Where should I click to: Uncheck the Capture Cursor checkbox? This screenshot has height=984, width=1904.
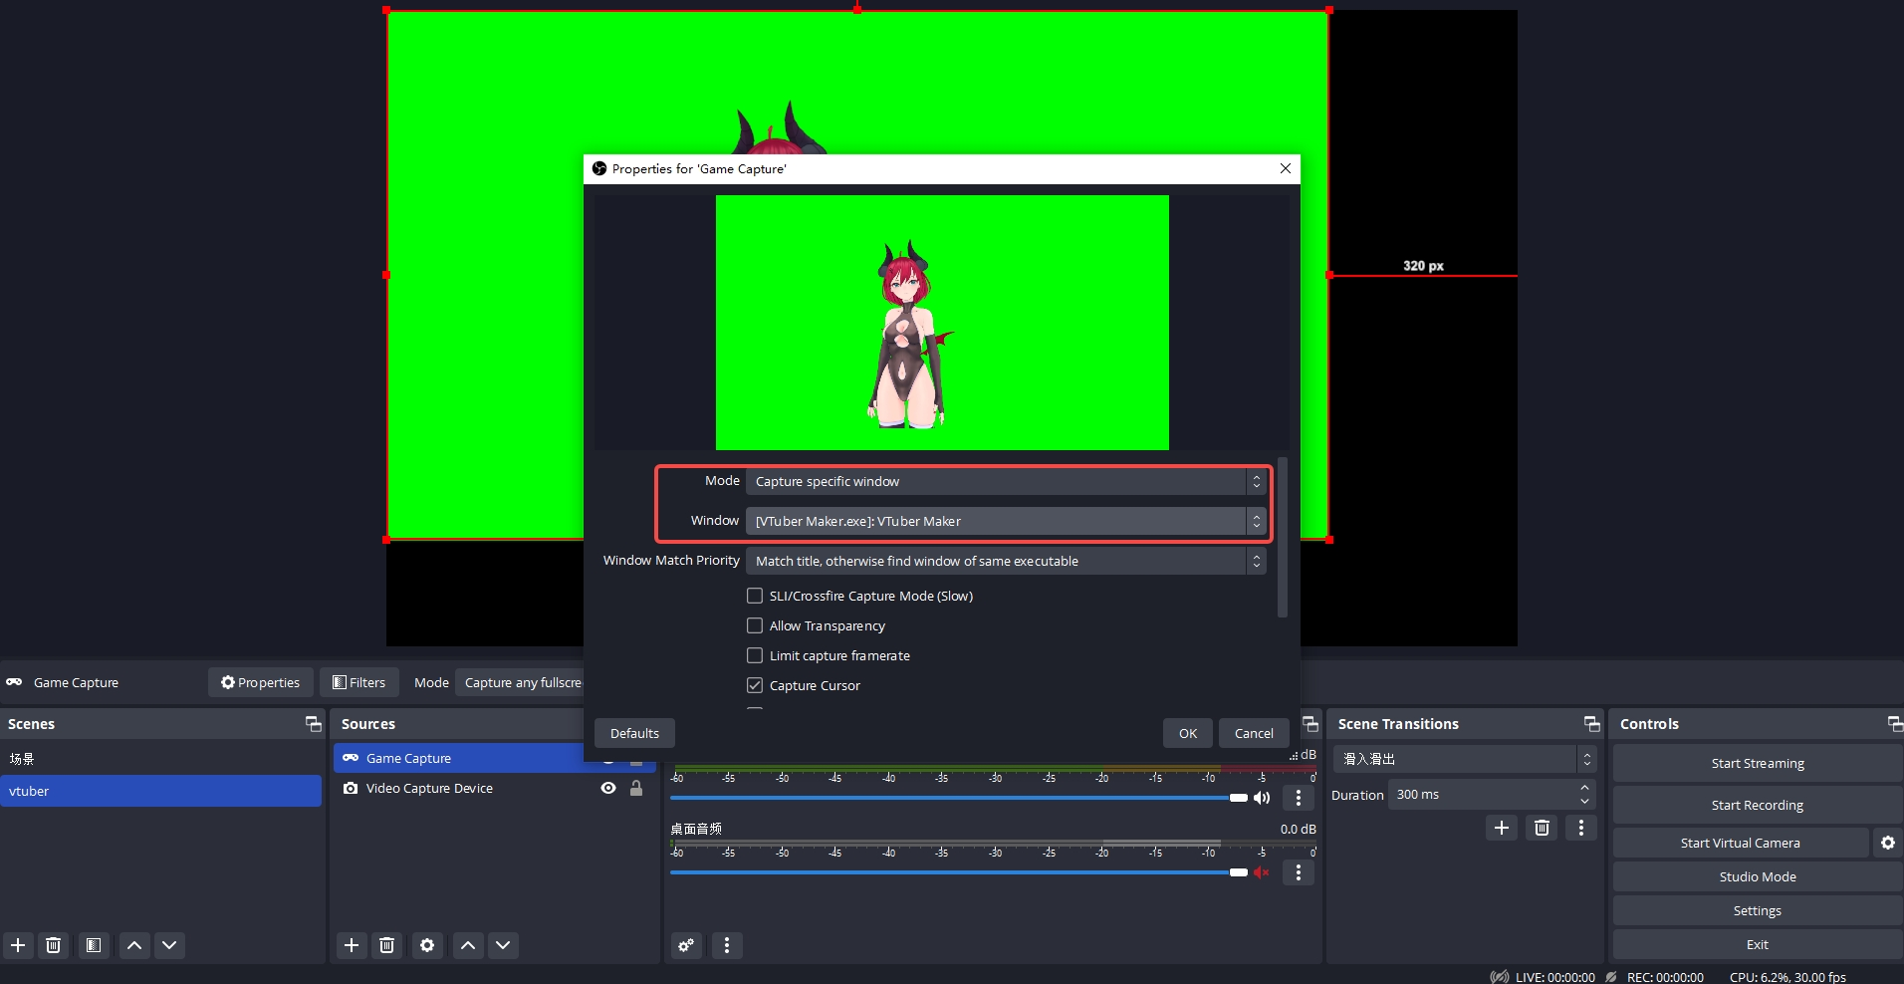coord(755,685)
